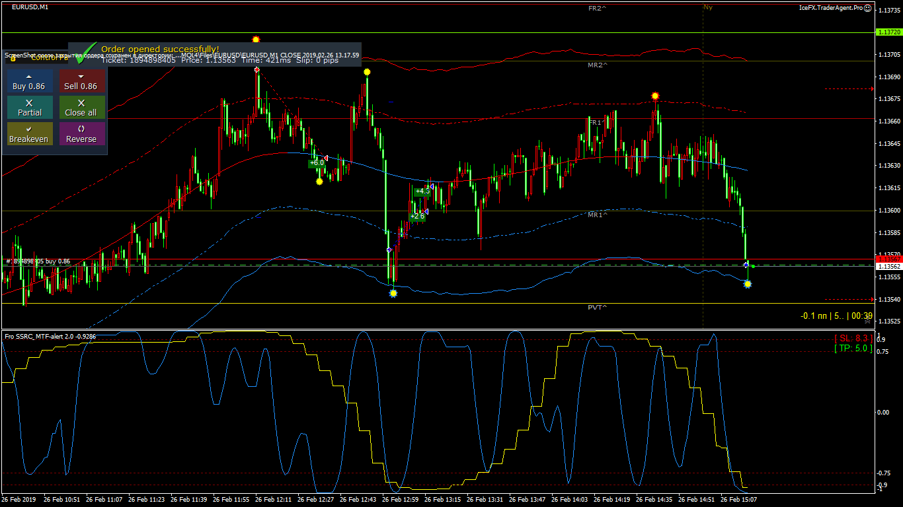Image resolution: width=903 pixels, height=507 pixels.
Task: Click the IceFX.TraderAgent.Pro label
Action: pos(831,8)
